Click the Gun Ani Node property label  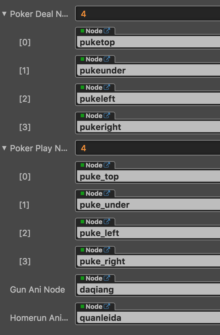(x=37, y=290)
